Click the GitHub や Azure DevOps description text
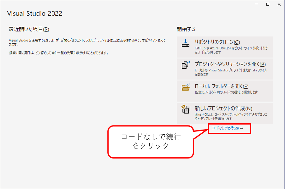The image size is (285, 189). [231, 50]
